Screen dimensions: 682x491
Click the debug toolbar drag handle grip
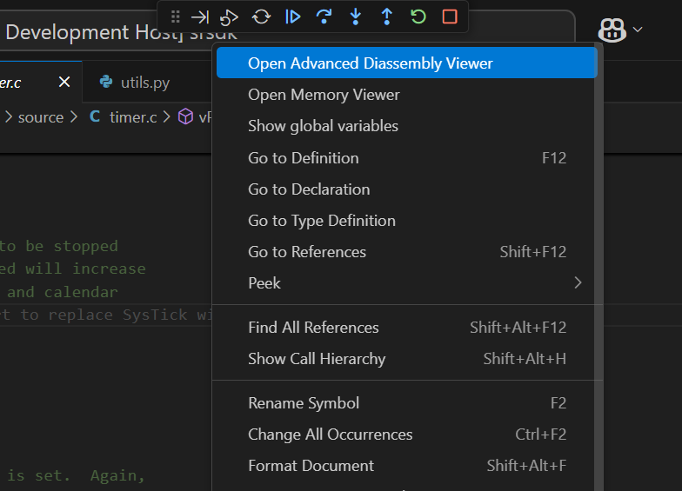point(176,17)
